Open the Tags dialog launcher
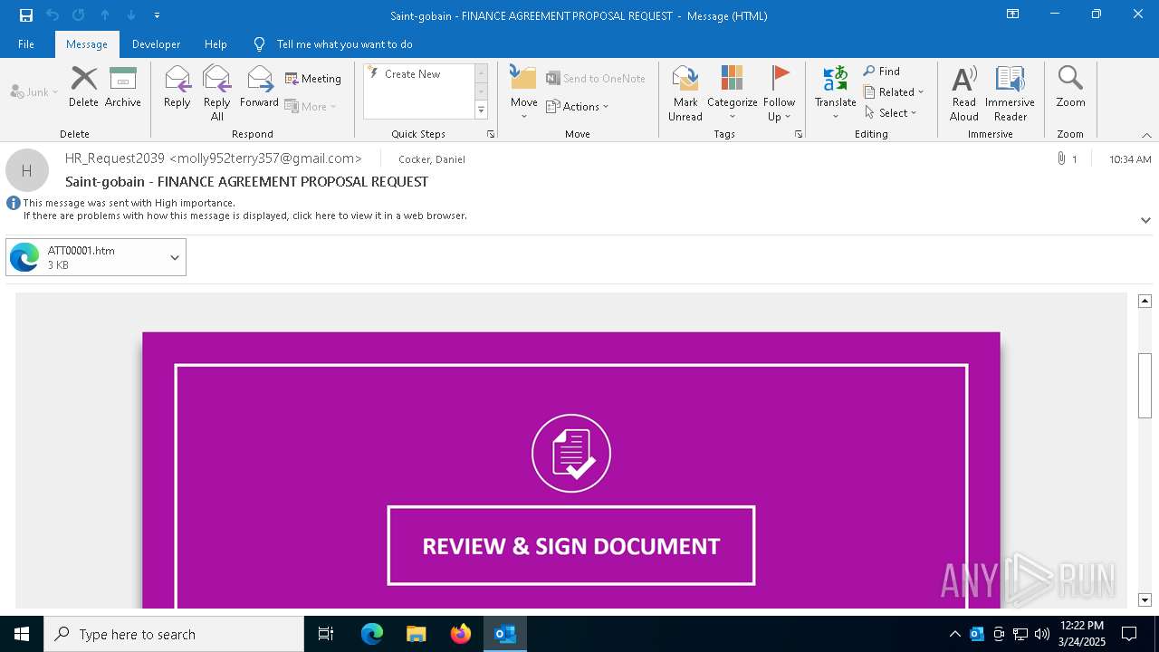1159x652 pixels. 799,134
